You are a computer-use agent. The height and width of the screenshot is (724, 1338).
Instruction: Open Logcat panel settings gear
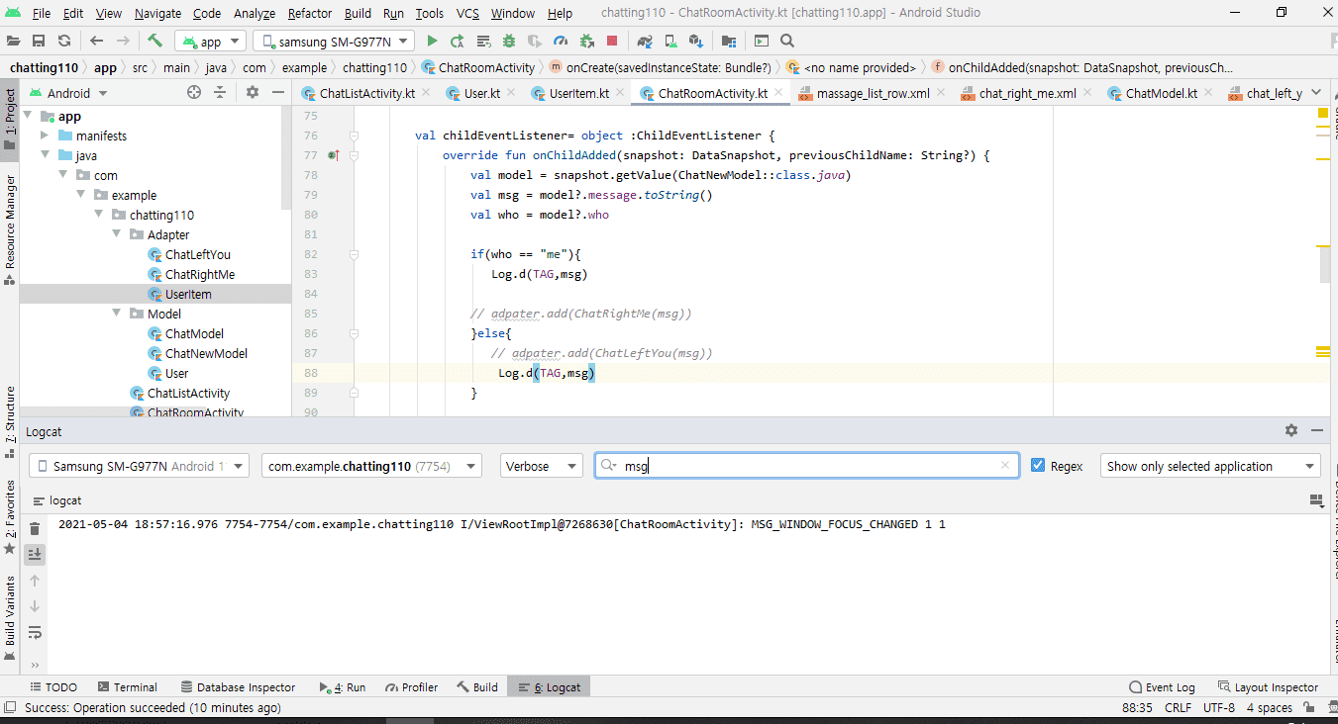tap(1290, 431)
